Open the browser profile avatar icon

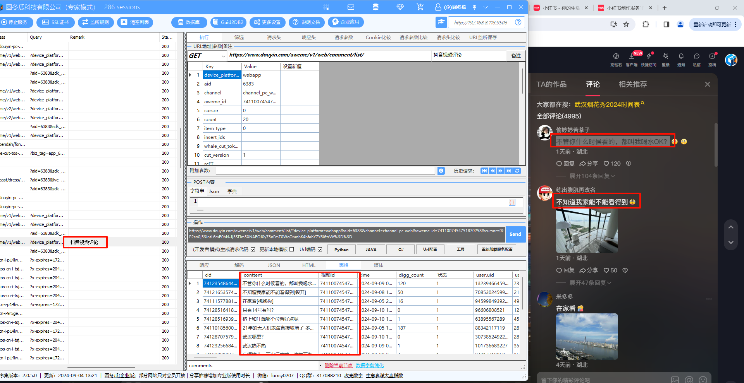[x=680, y=24]
